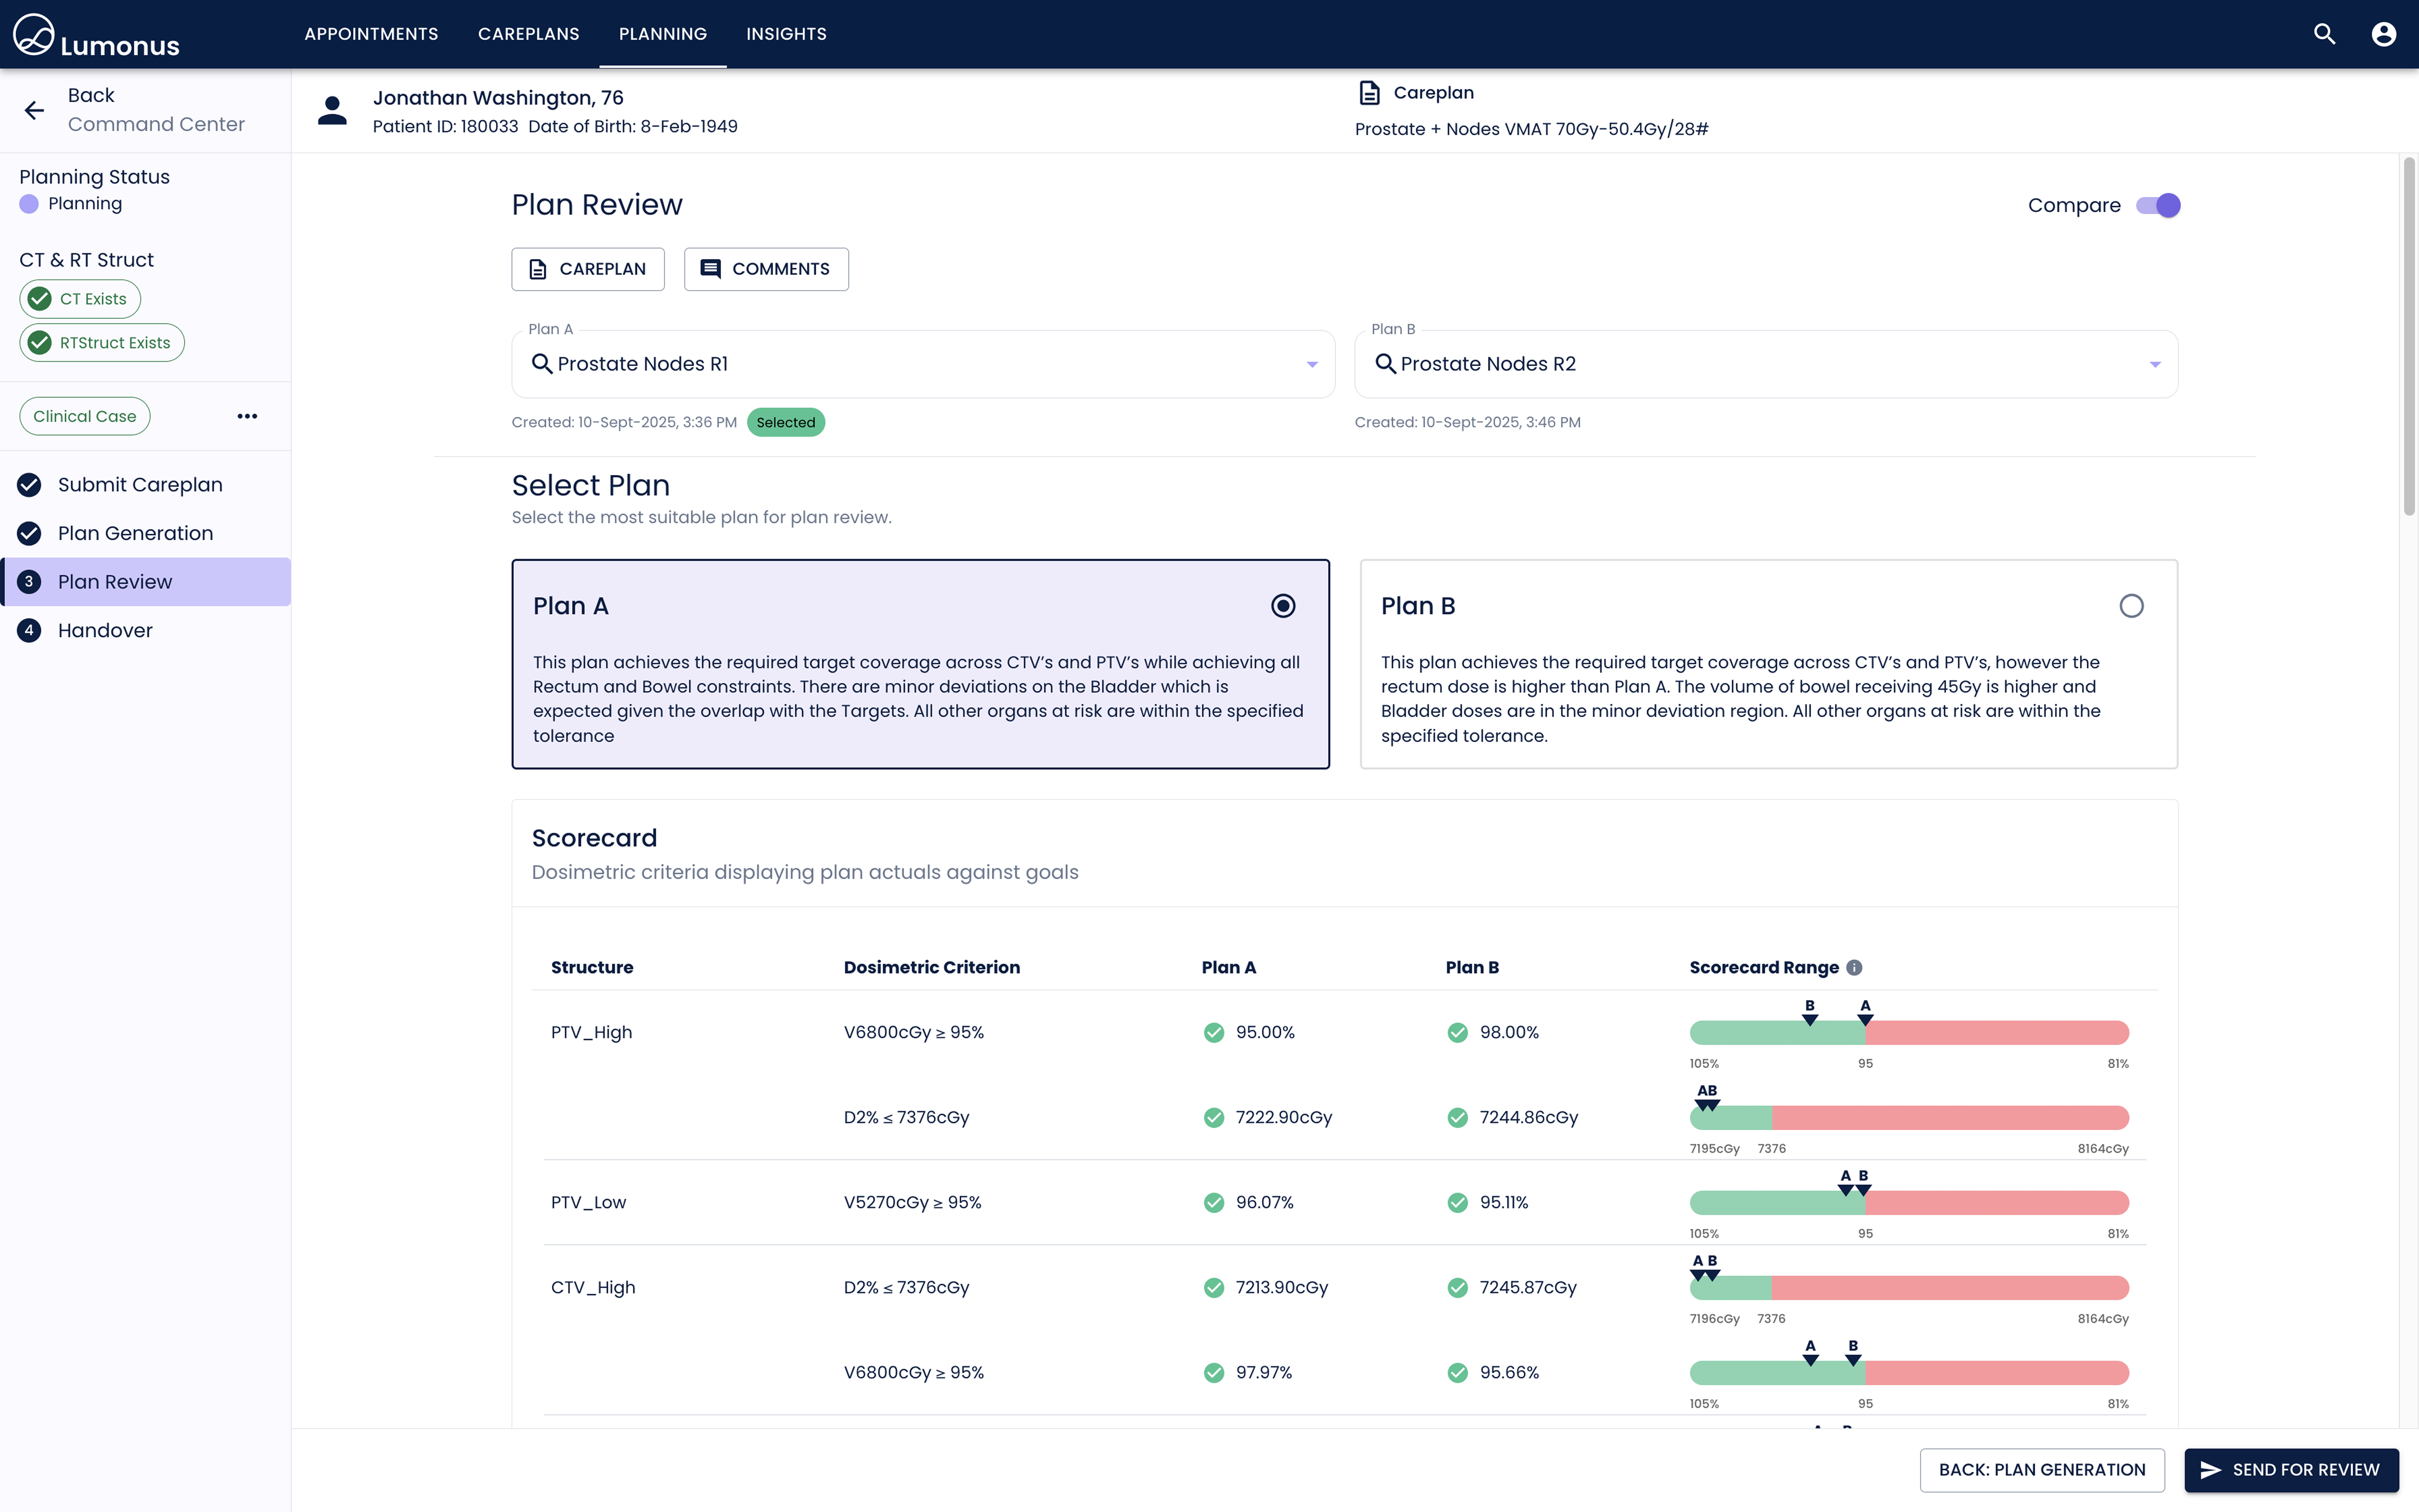Screen dimensions: 2419x1512
Task: Click the Careplan document icon in header
Action: pyautogui.click(x=1369, y=93)
